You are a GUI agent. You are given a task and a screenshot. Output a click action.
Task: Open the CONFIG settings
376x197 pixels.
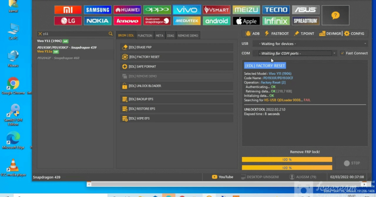tap(354, 33)
